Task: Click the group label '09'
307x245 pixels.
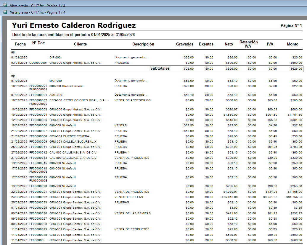Action: [x=13, y=76]
